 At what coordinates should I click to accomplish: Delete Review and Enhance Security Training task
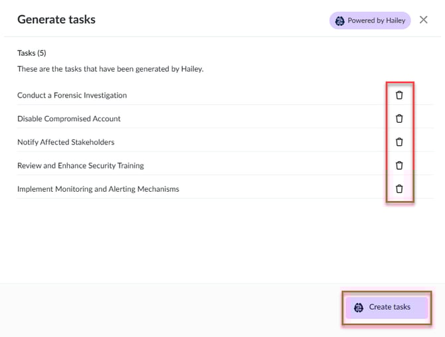point(399,165)
